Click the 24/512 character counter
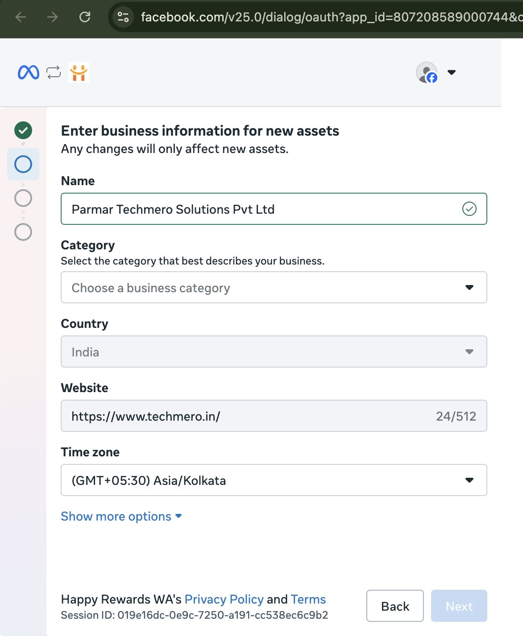The width and height of the screenshot is (523, 637). point(456,416)
